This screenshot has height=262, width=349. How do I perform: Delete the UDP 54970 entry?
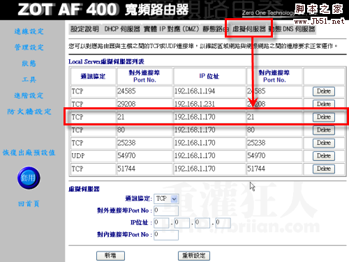pos(324,156)
